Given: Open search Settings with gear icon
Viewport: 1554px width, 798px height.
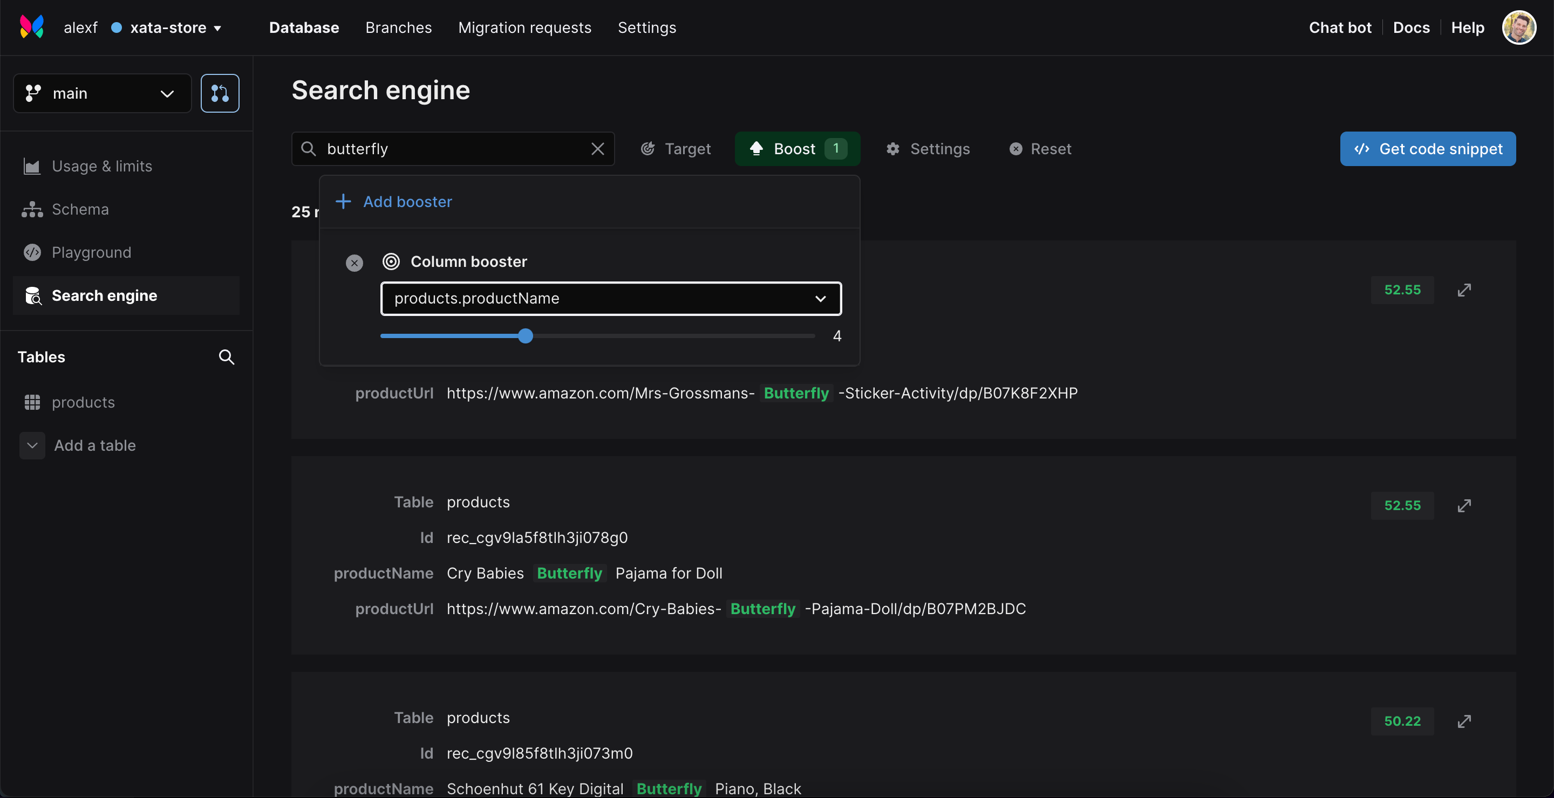Looking at the screenshot, I should (x=928, y=149).
